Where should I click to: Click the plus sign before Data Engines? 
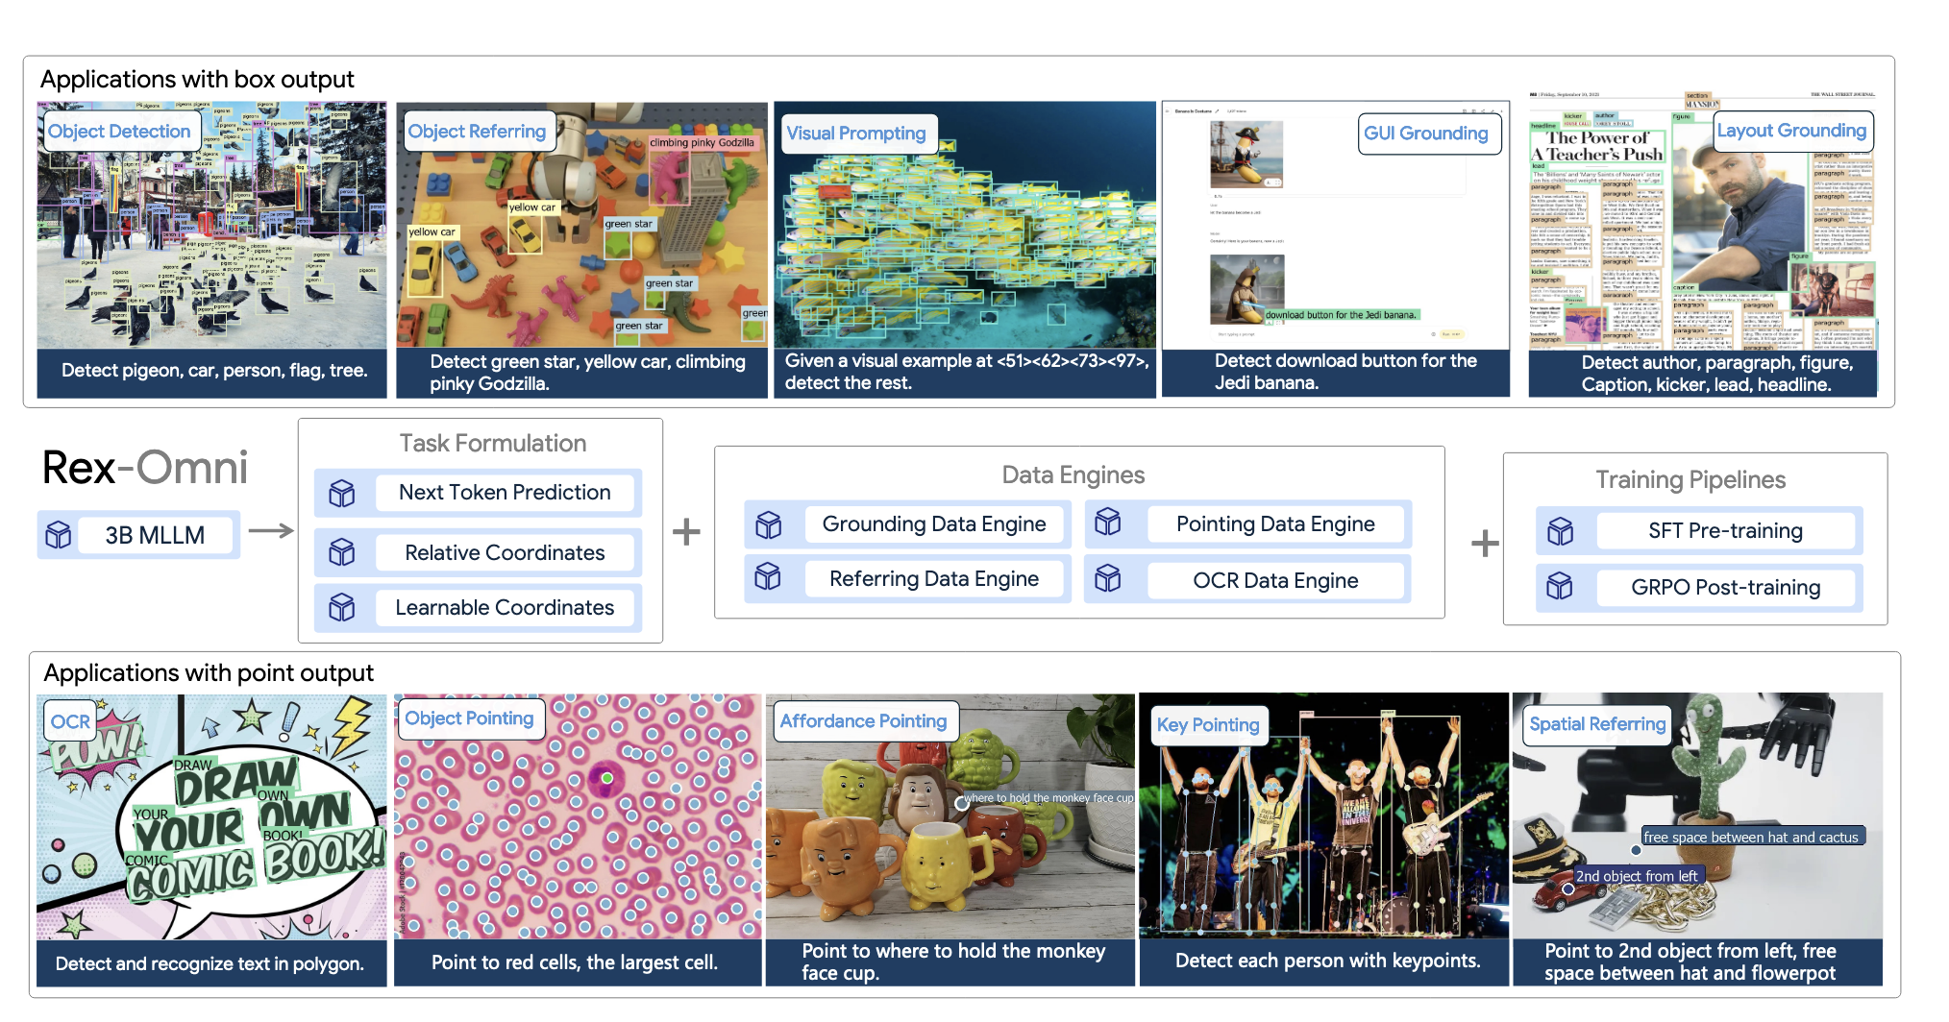coord(686,531)
